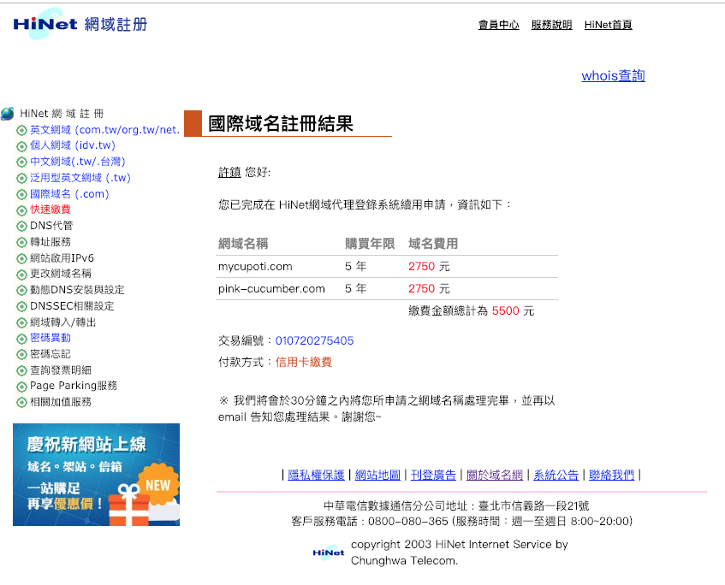Click the 慶祝新網站上線 promotional banner
This screenshot has width=725, height=585.
[96, 475]
